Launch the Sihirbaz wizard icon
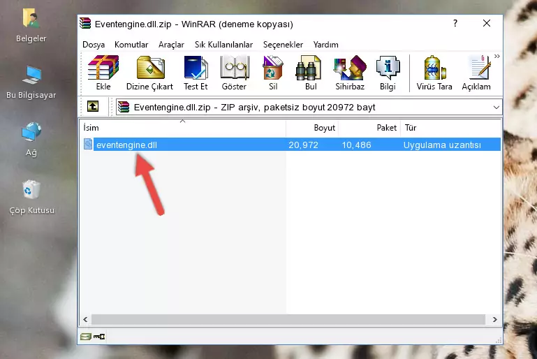This screenshot has height=359, width=537. tap(350, 73)
